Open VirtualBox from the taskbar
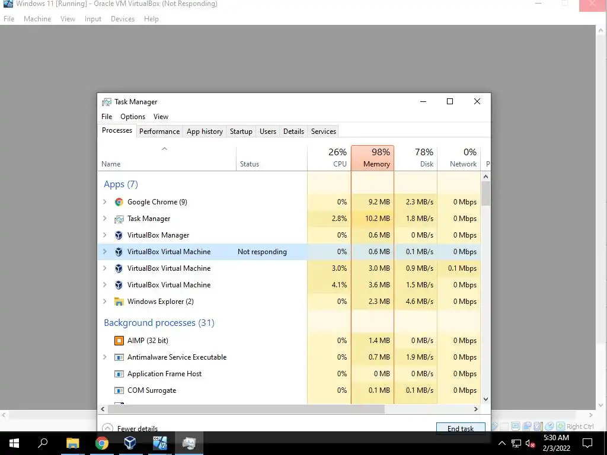This screenshot has width=607, height=455. coord(130,443)
